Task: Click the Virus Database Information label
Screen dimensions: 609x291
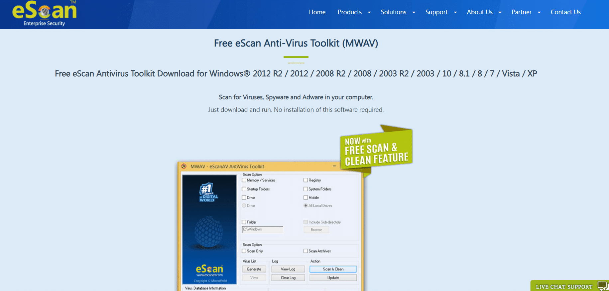Action: 205,288
